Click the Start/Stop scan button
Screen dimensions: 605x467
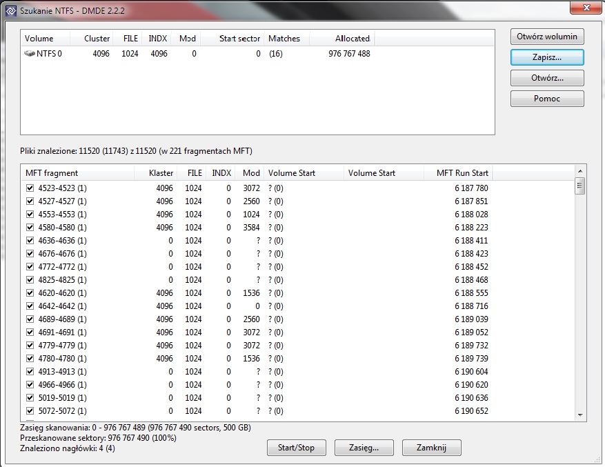[x=297, y=448]
